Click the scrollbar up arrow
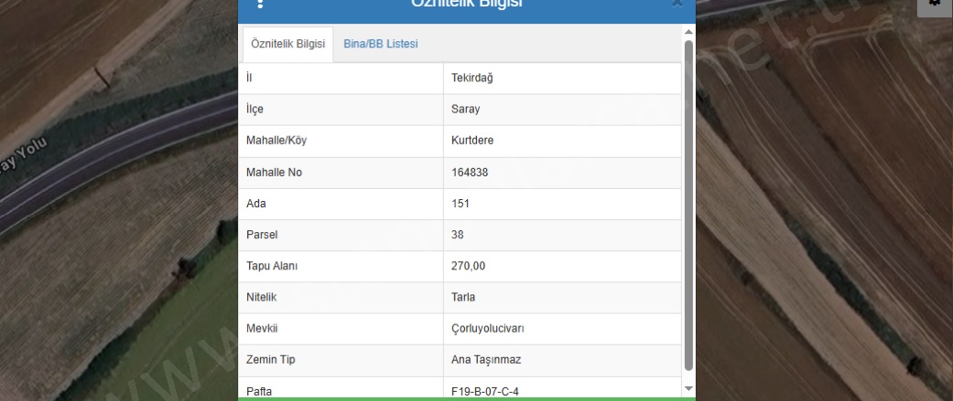This screenshot has width=953, height=401. pyautogui.click(x=688, y=33)
